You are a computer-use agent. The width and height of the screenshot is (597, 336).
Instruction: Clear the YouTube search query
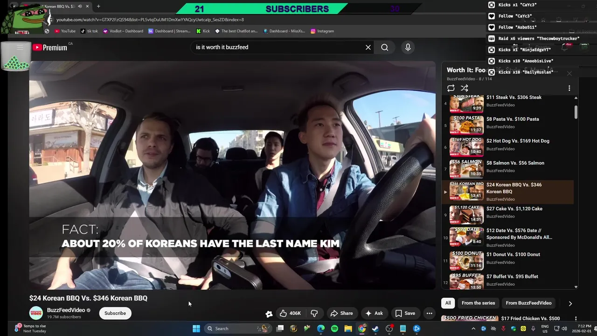coord(368,47)
